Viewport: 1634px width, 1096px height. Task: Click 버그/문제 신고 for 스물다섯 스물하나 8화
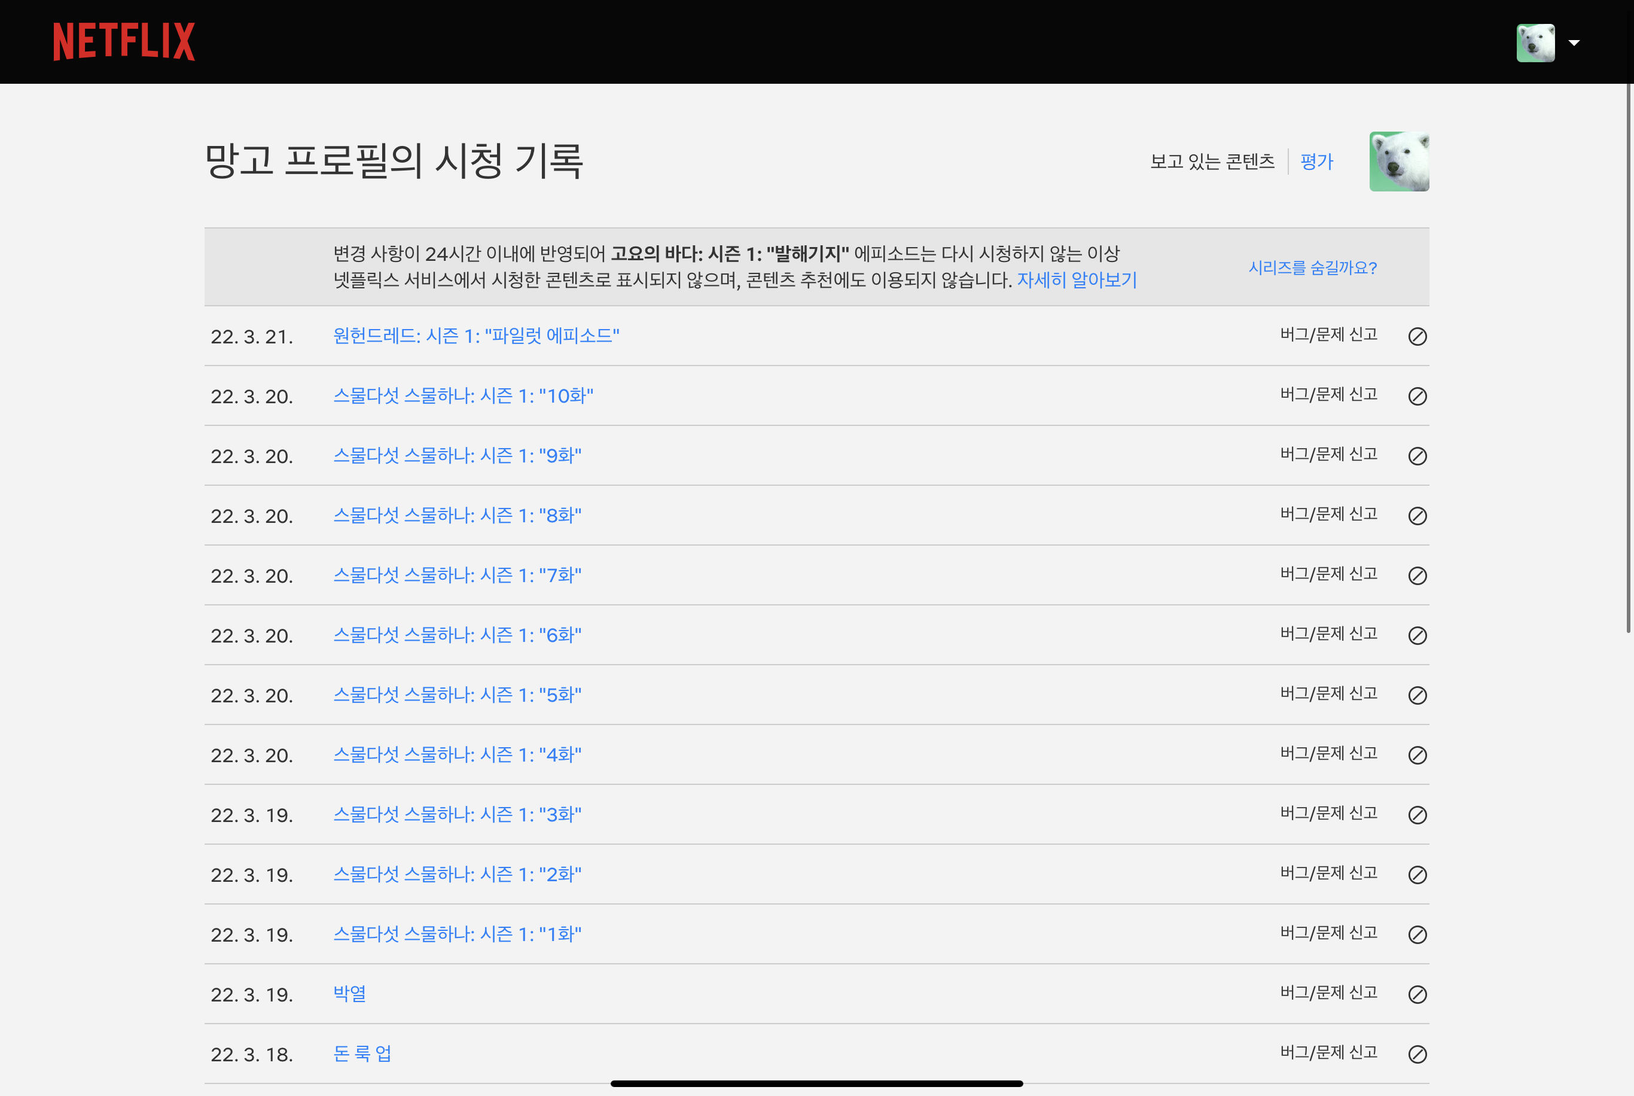coord(1328,514)
